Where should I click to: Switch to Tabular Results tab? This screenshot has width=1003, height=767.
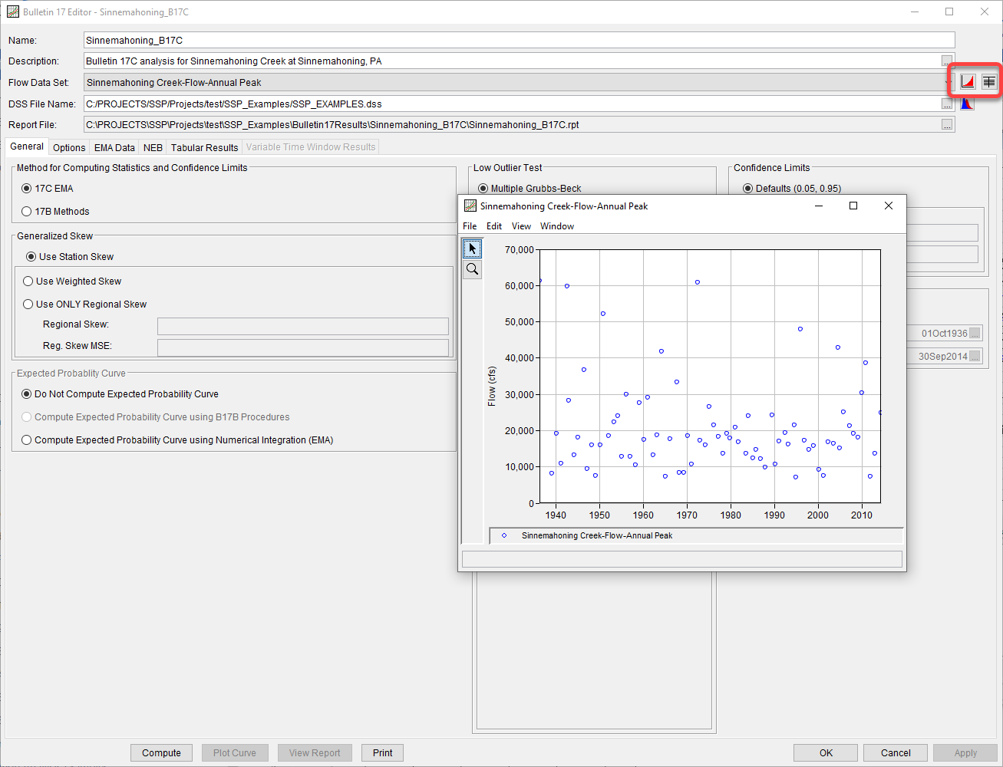pyautogui.click(x=204, y=147)
